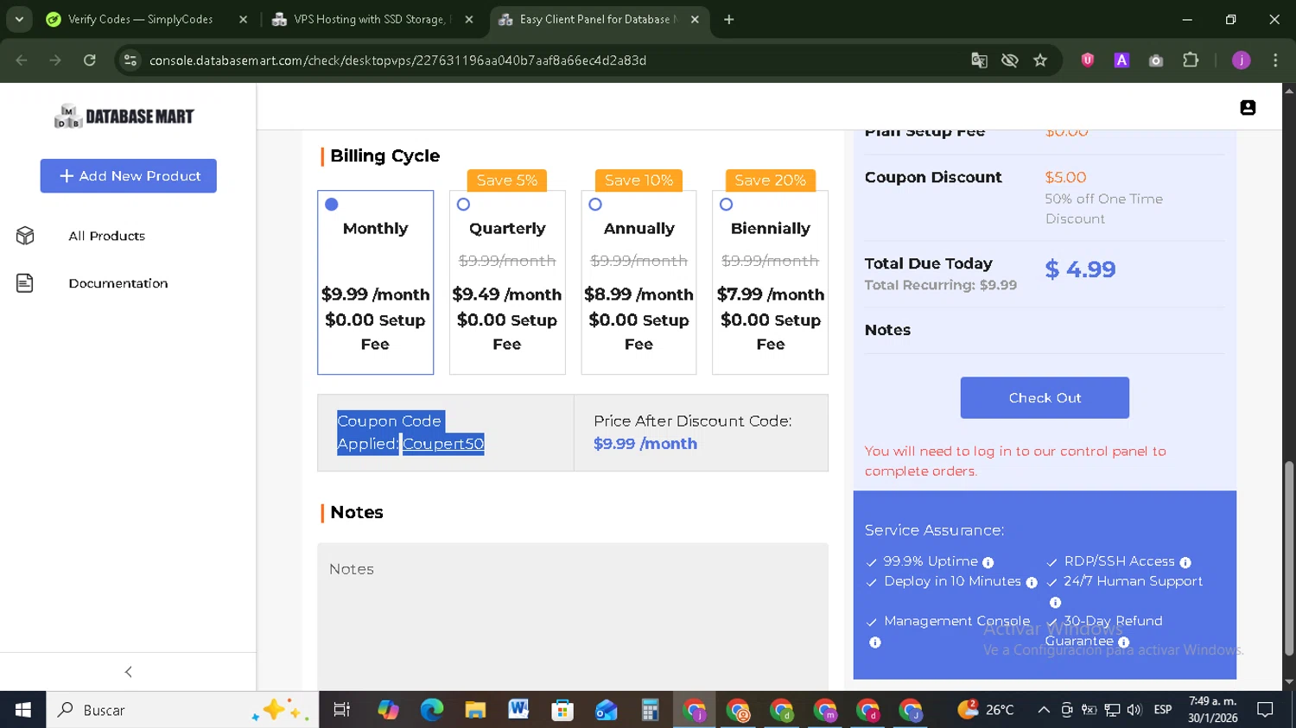Viewport: 1296px width, 728px height.
Task: Select the Easy Client Panel for Database tab
Action: 598,19
